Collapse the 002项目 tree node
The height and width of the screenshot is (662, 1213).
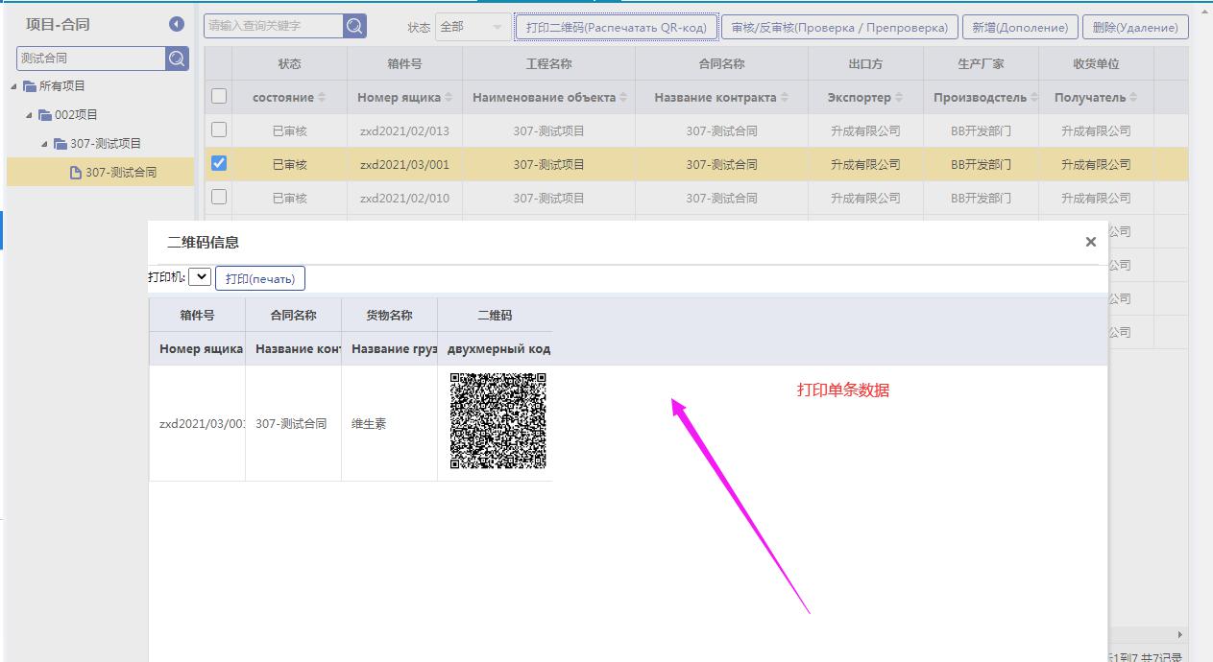pyautogui.click(x=30, y=115)
